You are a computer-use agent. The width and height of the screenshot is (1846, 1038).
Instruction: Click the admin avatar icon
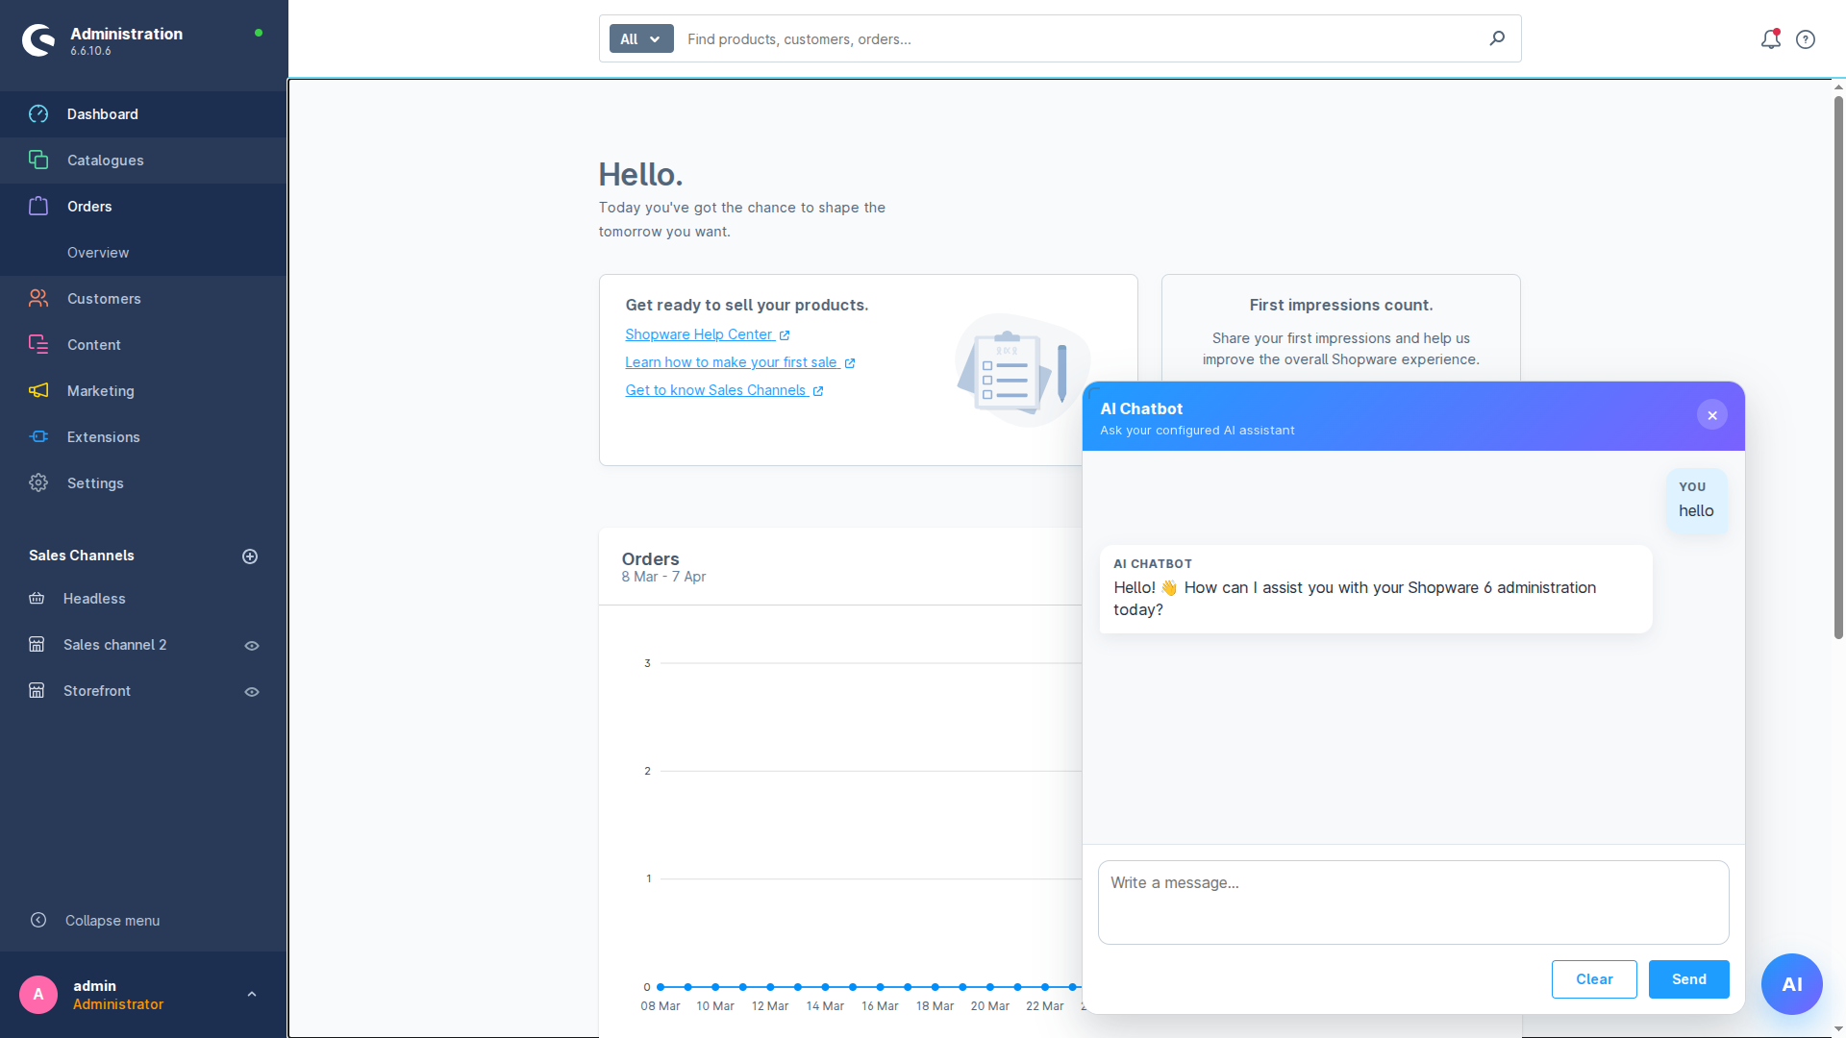38,995
